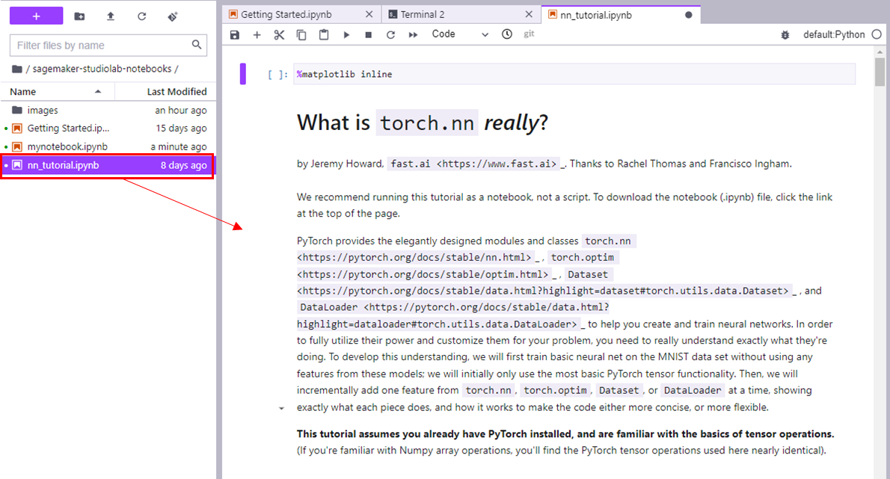The width and height of the screenshot is (890, 479).
Task: Sort files by Last Modified
Action: tap(165, 91)
